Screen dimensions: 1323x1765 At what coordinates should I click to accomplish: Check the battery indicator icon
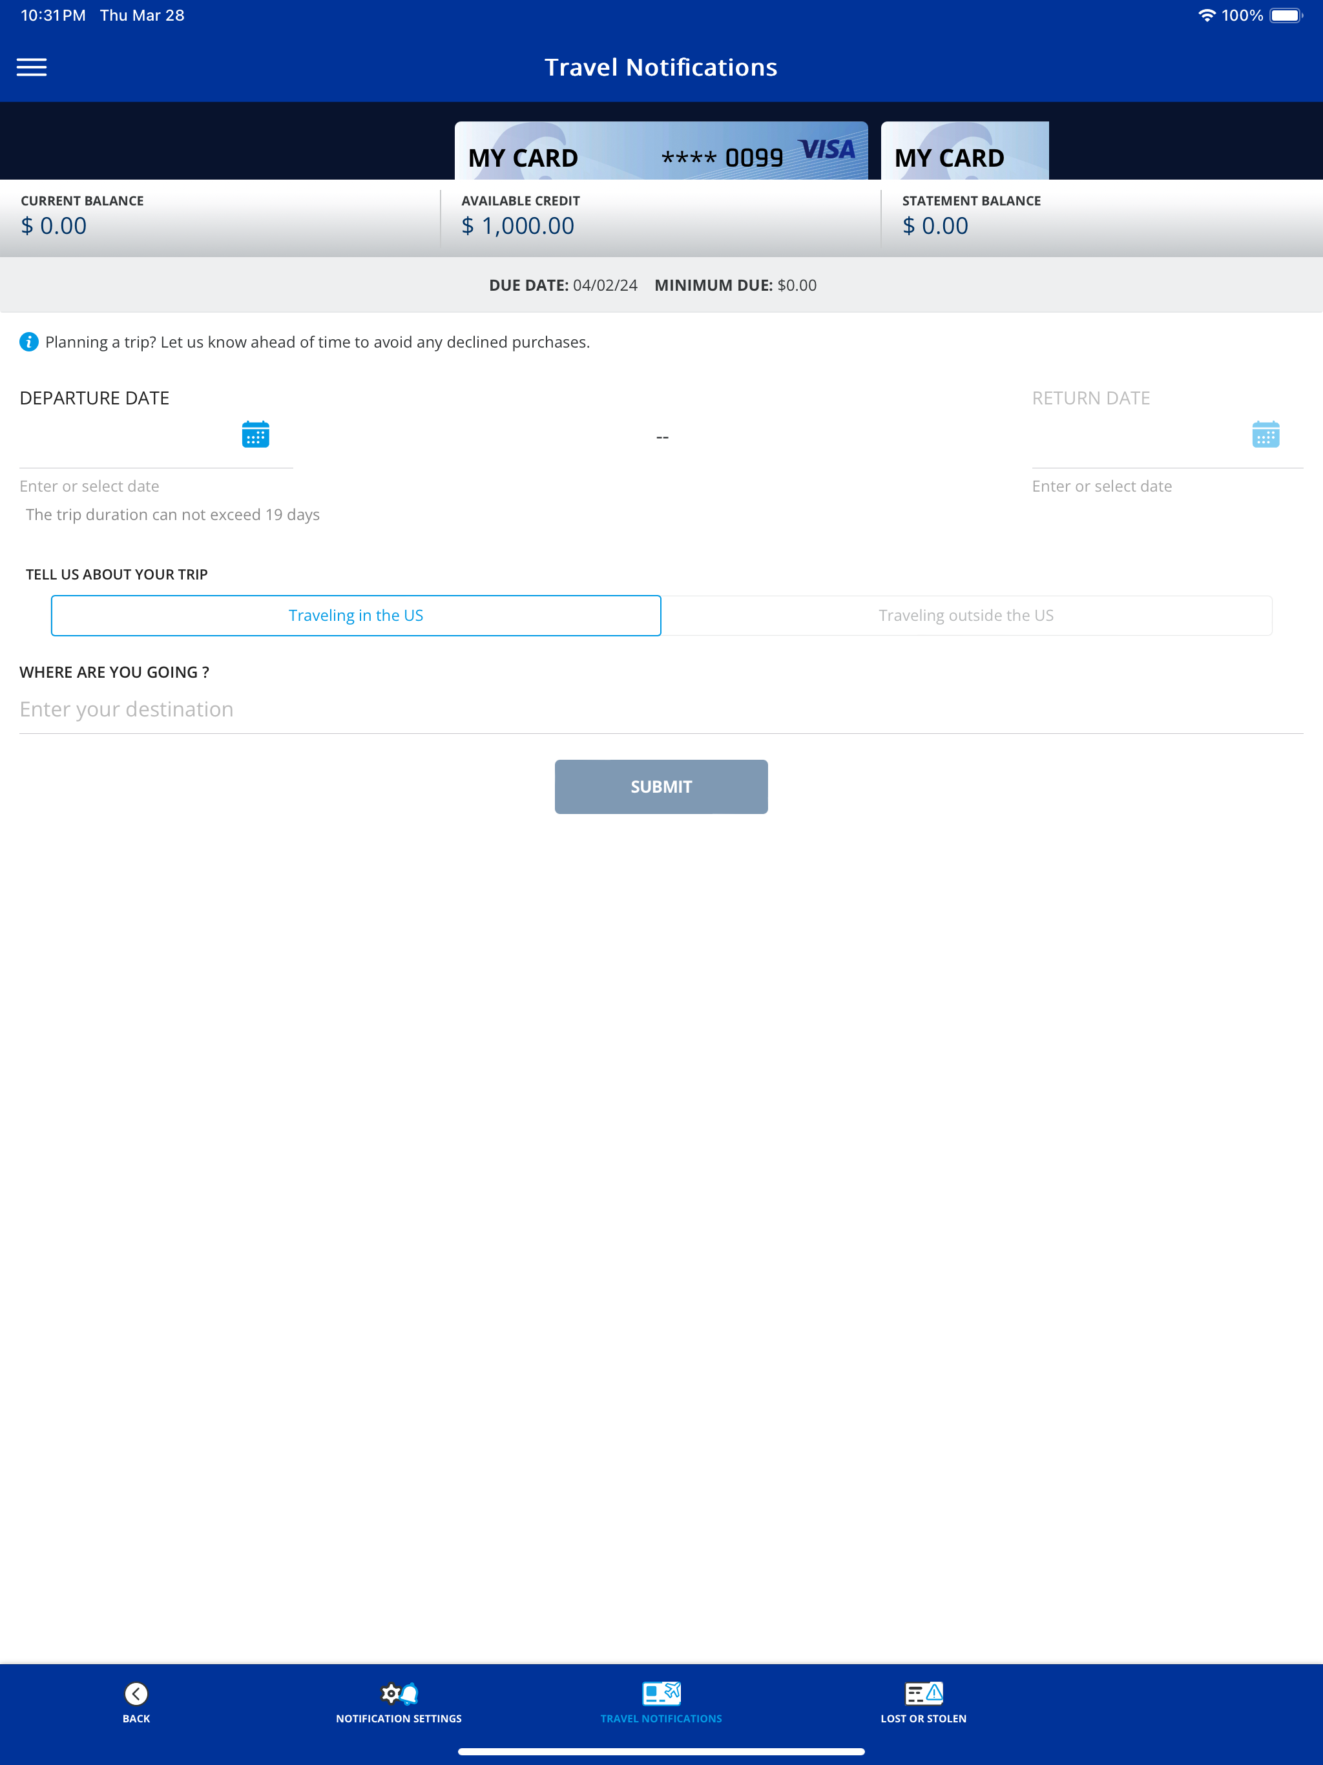pos(1286,15)
